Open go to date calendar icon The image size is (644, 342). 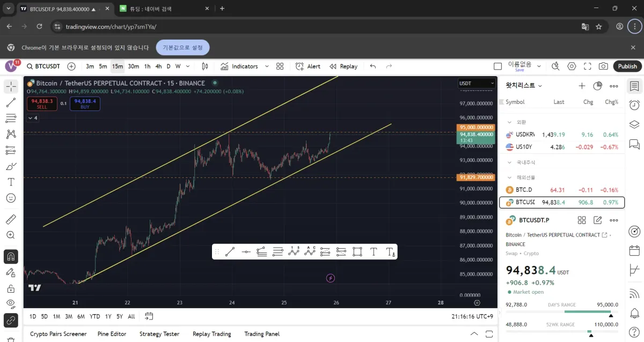point(149,316)
